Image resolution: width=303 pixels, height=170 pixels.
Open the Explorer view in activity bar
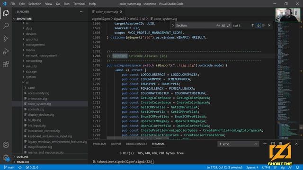click(6, 13)
